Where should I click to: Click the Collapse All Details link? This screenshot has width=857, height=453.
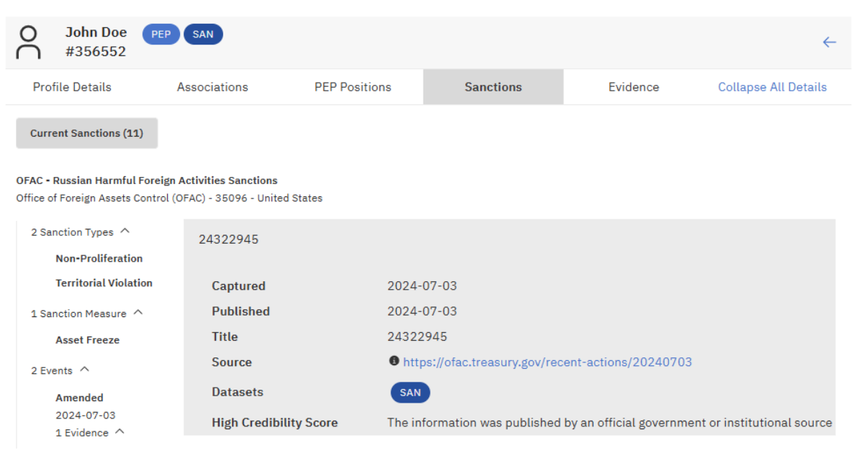772,87
